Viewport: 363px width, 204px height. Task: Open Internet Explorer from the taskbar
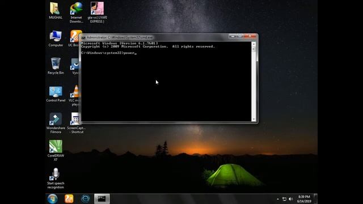tap(86, 199)
